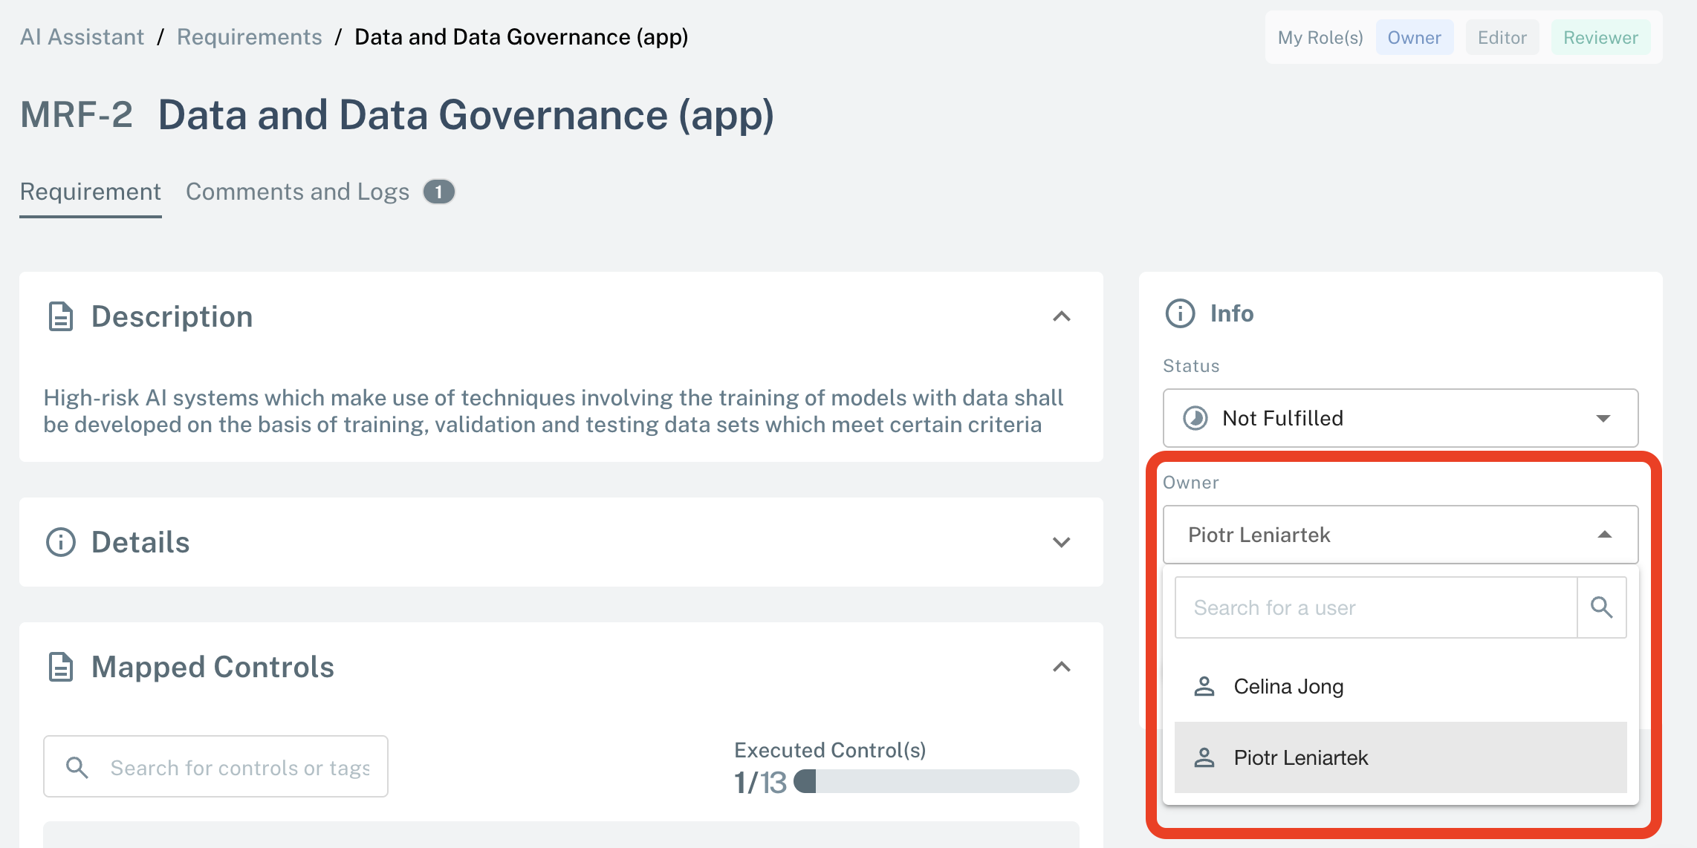
Task: Click the user search magnifier icon
Action: pos(1602,607)
